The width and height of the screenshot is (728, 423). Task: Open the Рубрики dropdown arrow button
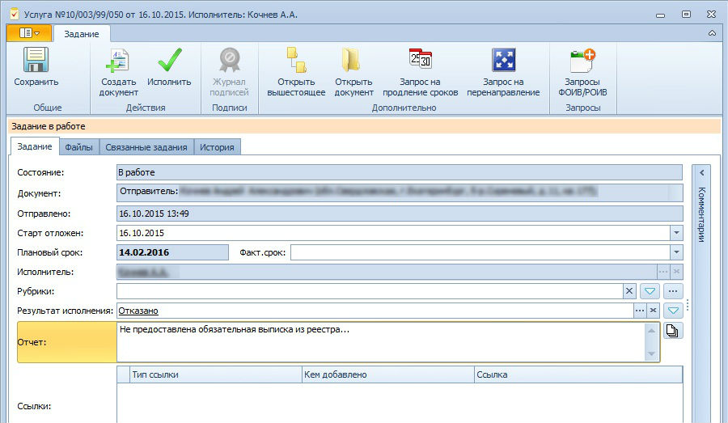pos(650,291)
